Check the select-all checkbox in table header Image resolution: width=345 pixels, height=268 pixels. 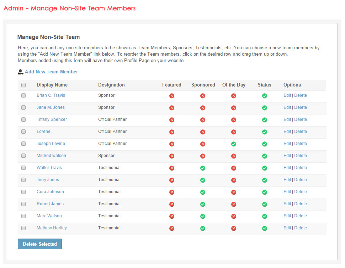click(x=23, y=85)
